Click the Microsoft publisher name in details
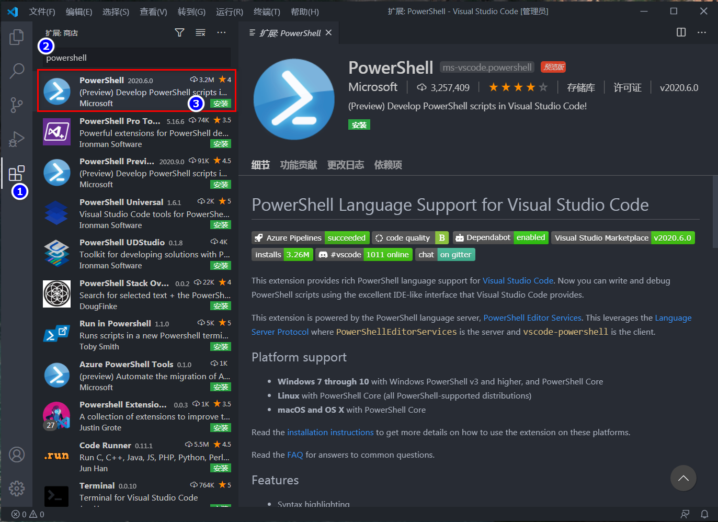 coord(373,87)
